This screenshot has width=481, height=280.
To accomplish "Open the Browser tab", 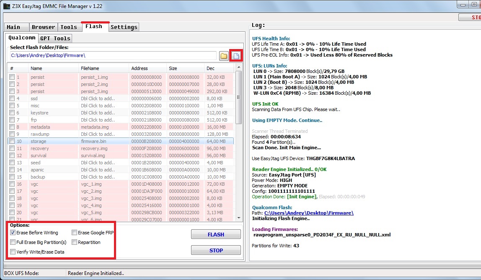I will (x=43, y=27).
